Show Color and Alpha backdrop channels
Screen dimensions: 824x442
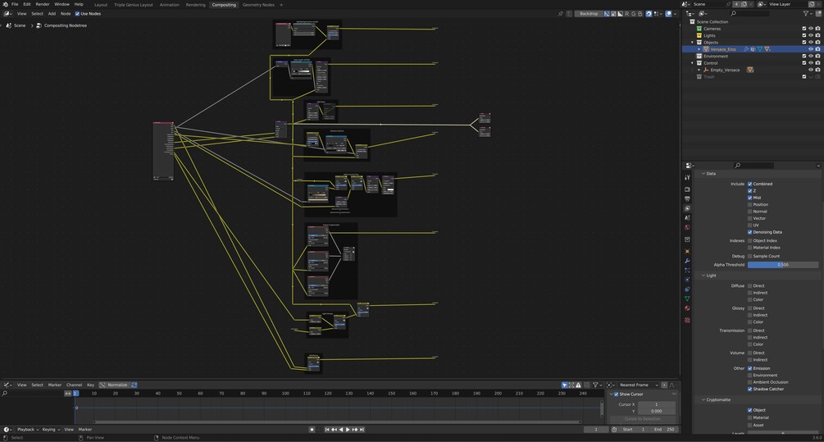(607, 14)
